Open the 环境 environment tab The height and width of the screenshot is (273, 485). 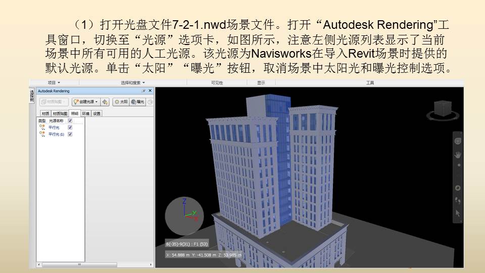86,114
